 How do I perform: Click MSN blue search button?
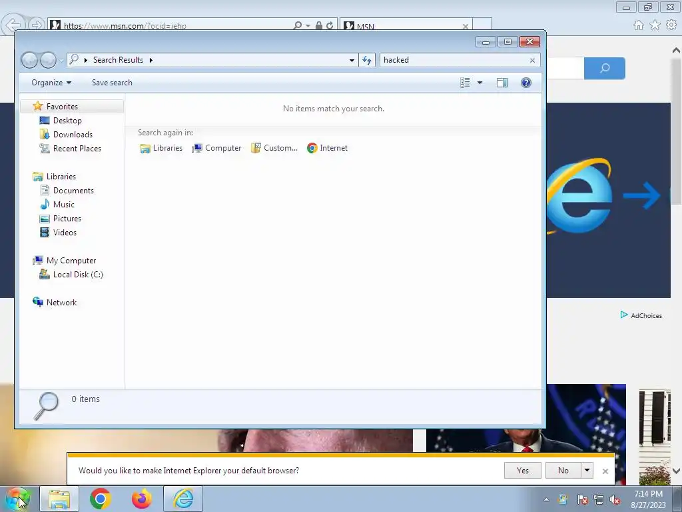pos(605,69)
